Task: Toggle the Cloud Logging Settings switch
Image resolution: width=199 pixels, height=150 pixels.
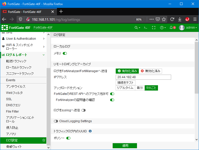Action: (x=56, y=121)
